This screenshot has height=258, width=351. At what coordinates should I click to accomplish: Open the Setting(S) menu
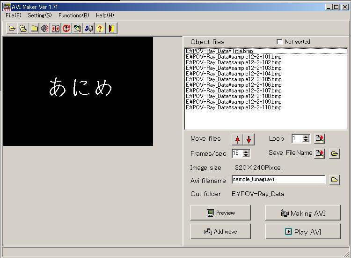40,15
